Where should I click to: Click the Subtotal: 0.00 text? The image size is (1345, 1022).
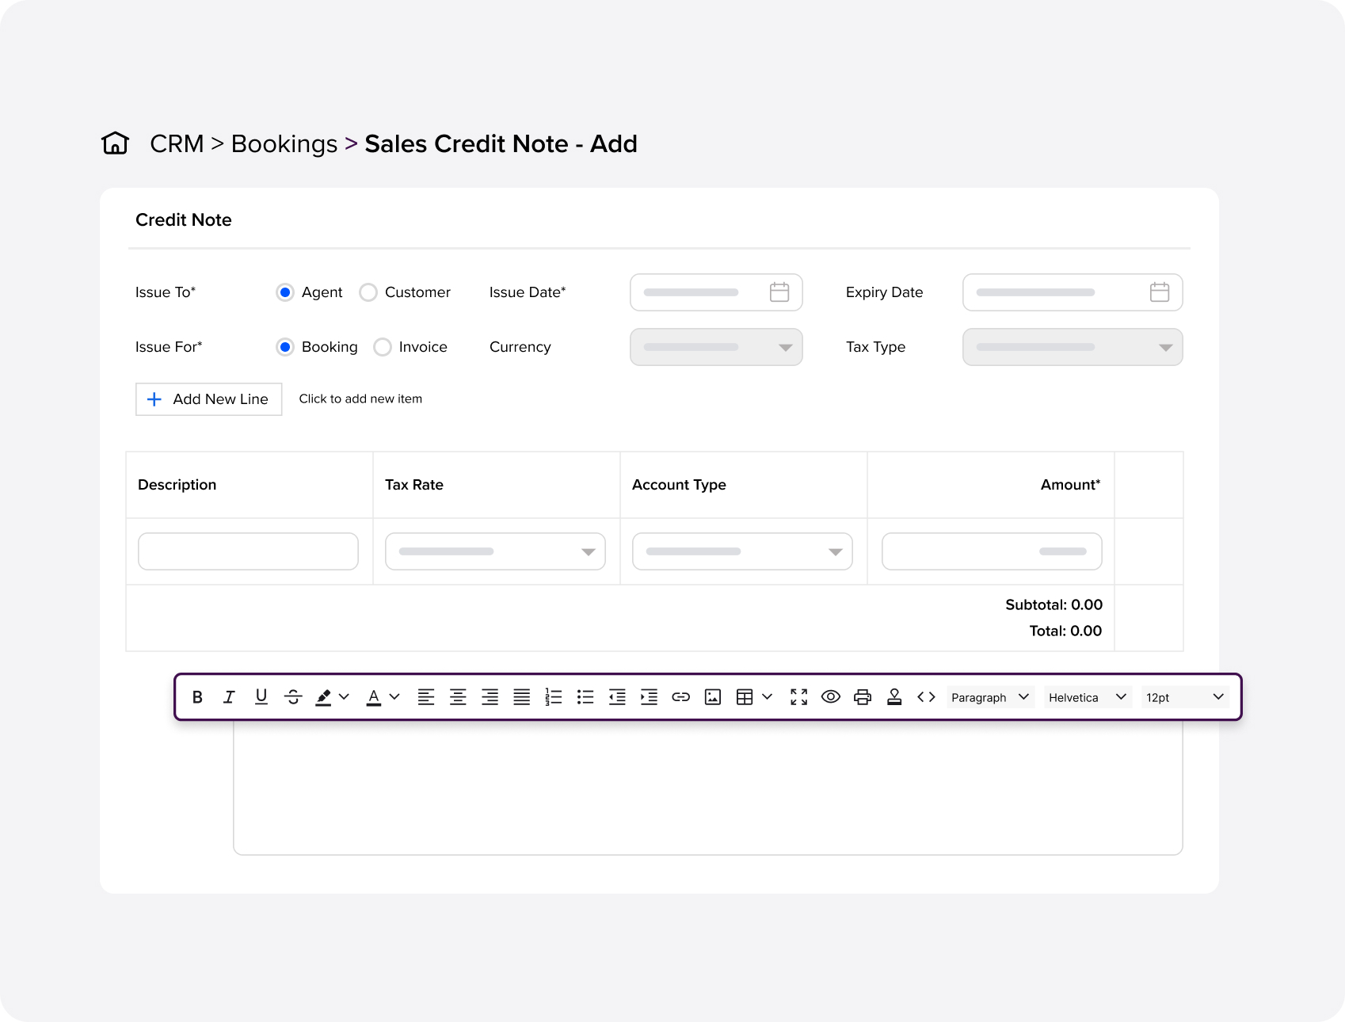(x=1054, y=604)
